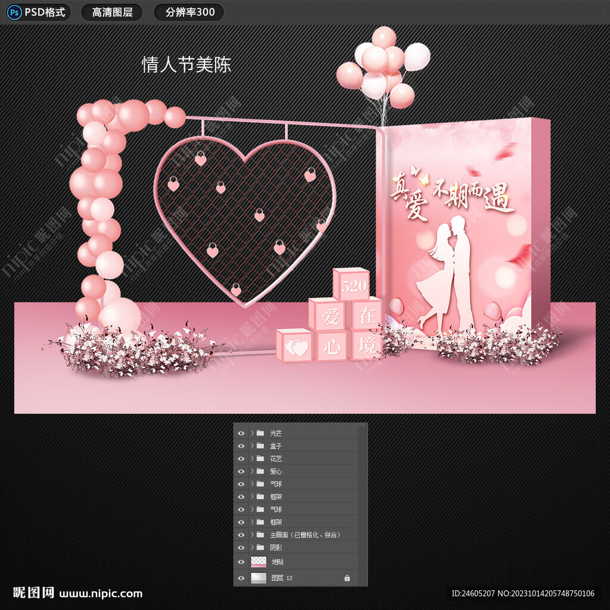Image resolution: width=610 pixels, height=610 pixels.
Task: Click the lock icon on 图层 13
Action: point(347,578)
